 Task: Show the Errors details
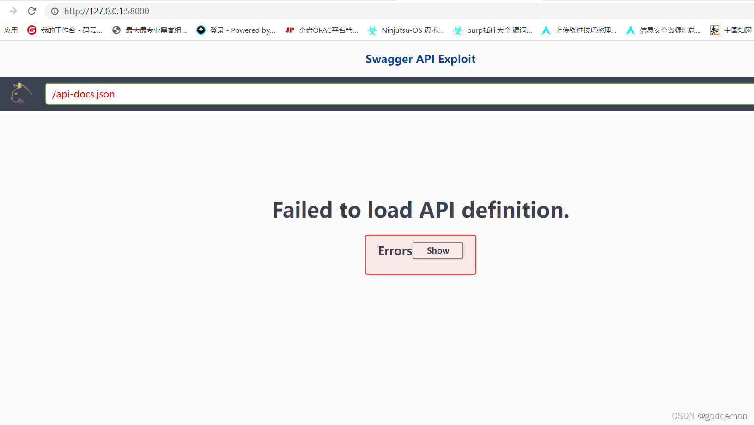pyautogui.click(x=438, y=250)
